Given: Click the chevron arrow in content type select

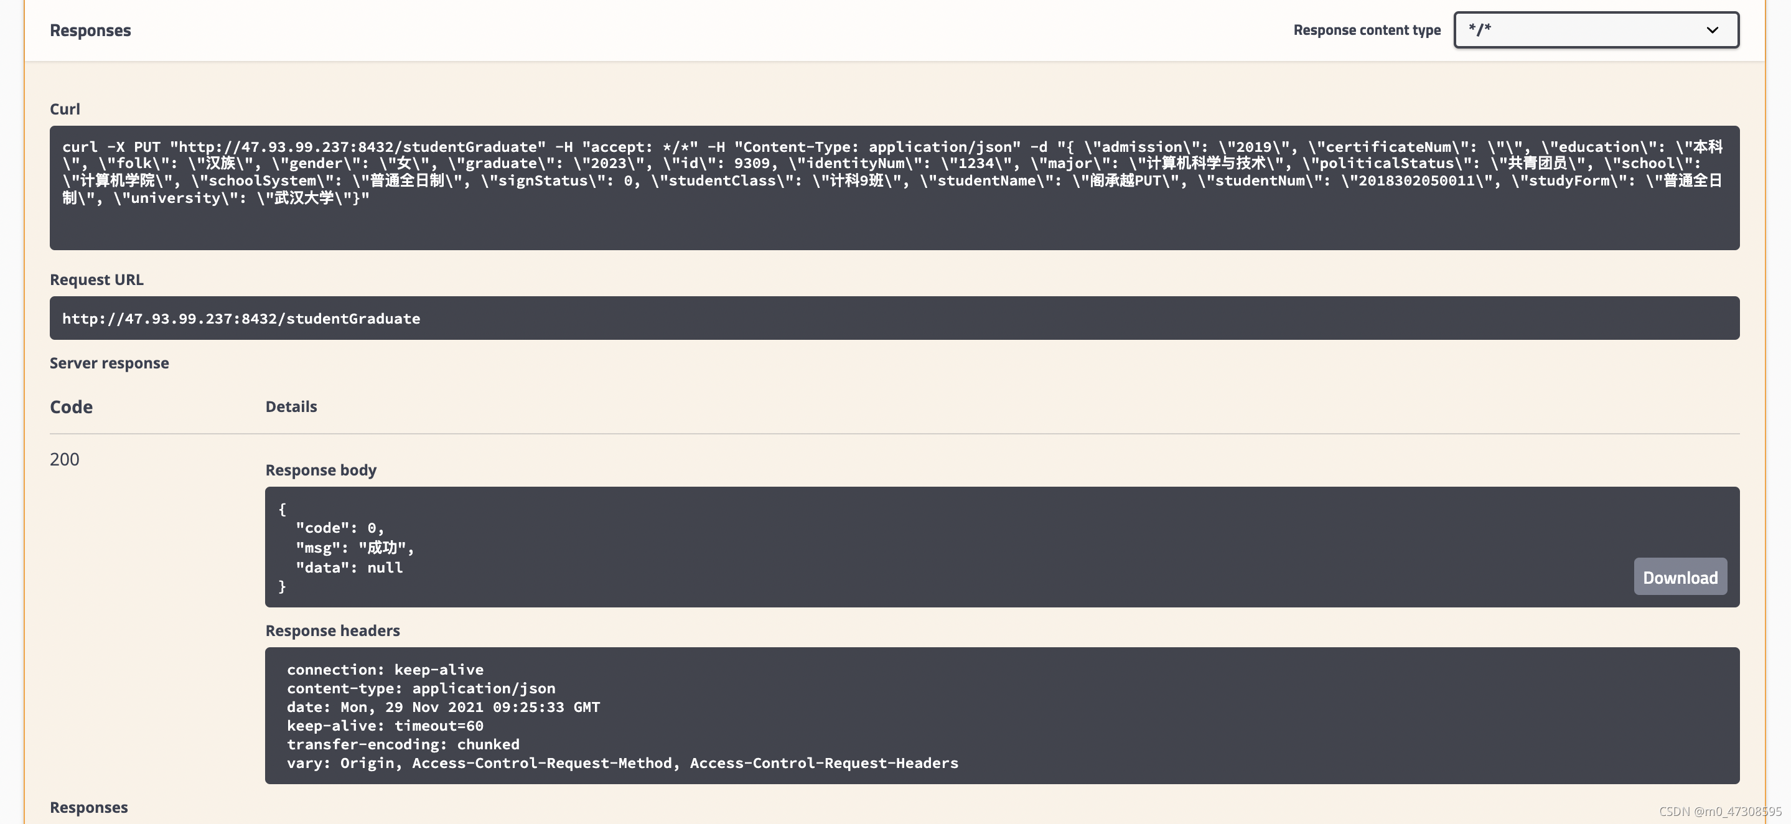Looking at the screenshot, I should tap(1712, 30).
